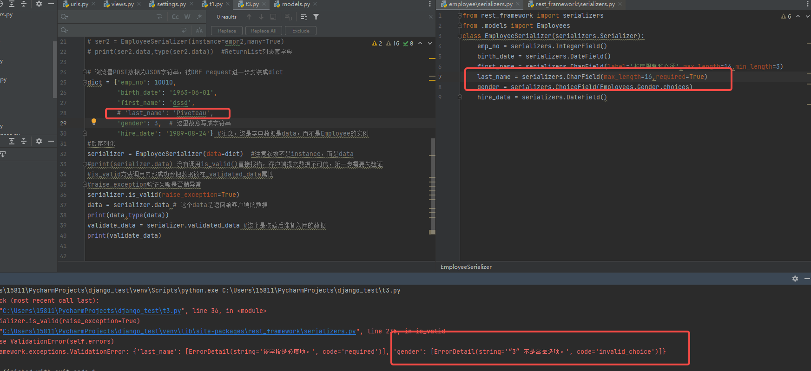This screenshot has height=371, width=811.
Task: Click the Replace All button
Action: pyautogui.click(x=264, y=31)
